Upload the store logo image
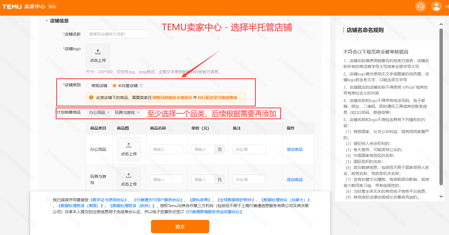Screen dimensions: 449x235 [98, 56]
